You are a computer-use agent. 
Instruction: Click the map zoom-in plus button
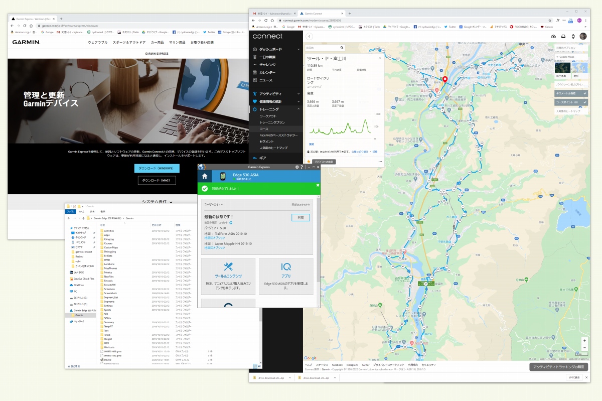click(584, 340)
